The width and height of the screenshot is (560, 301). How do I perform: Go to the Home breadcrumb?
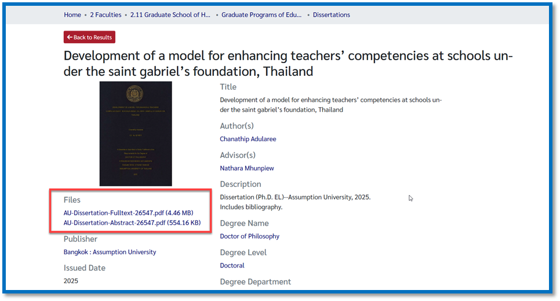coord(72,15)
